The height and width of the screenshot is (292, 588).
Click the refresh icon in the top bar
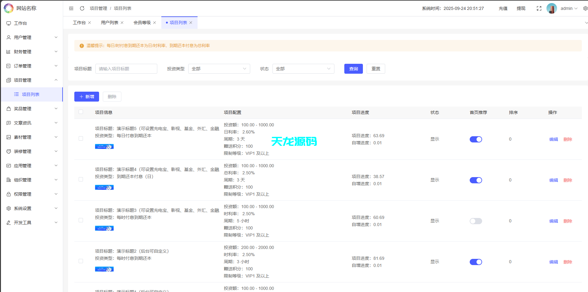tap(82, 8)
